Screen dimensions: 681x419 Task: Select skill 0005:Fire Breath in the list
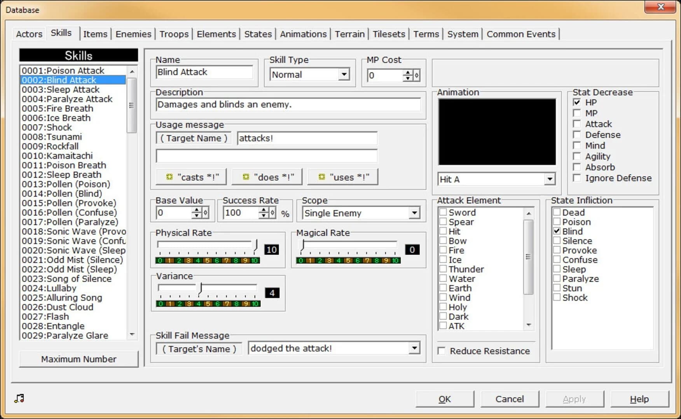pyautogui.click(x=57, y=109)
